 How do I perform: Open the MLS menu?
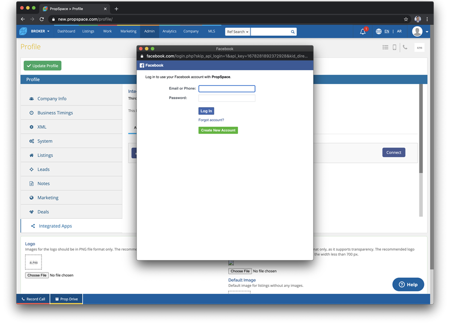[x=211, y=31]
